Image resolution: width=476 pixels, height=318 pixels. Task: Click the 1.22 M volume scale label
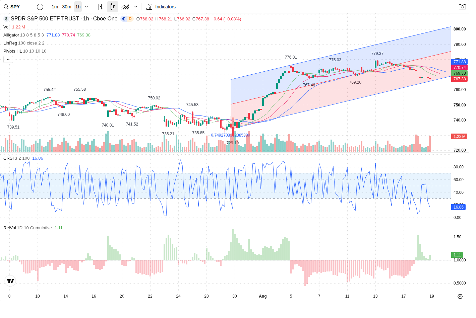[460, 137]
